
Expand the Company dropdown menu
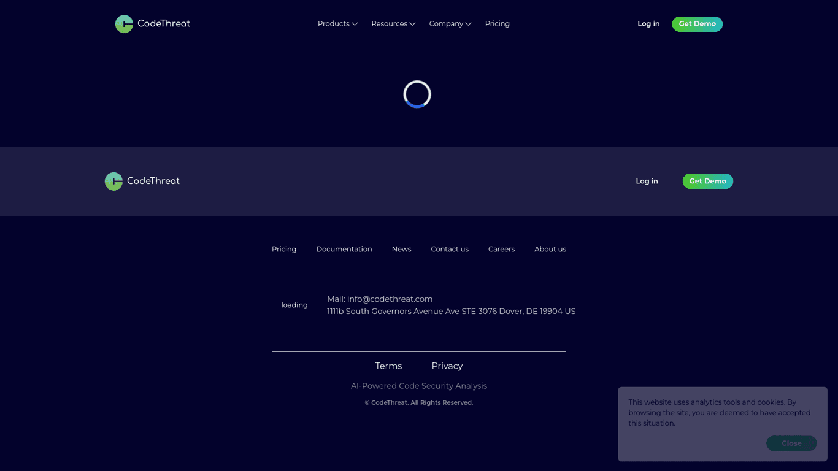click(x=450, y=24)
